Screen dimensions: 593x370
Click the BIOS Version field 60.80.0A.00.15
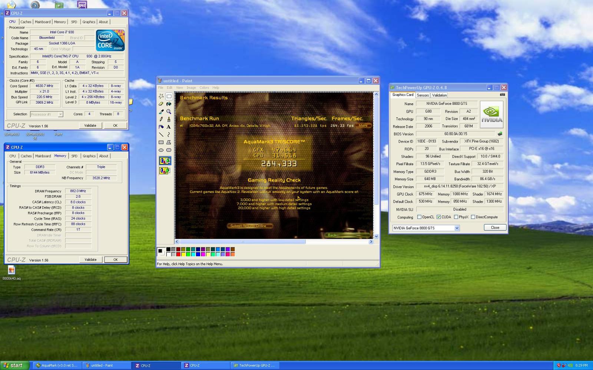tap(455, 134)
